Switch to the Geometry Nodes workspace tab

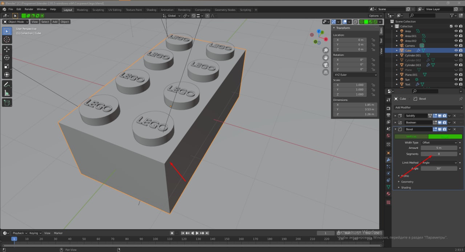(x=225, y=10)
